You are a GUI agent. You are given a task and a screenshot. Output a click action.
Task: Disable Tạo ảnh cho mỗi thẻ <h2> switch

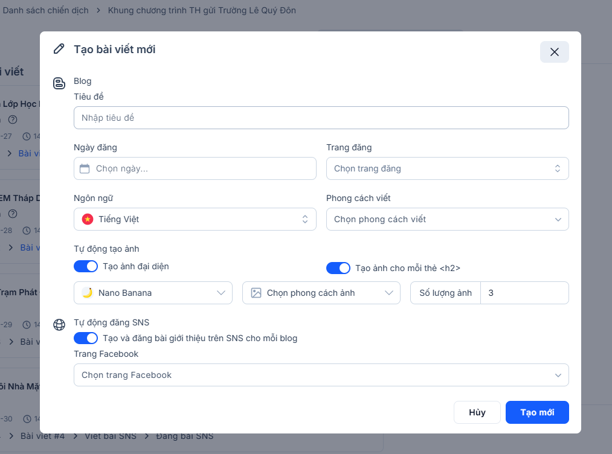338,268
